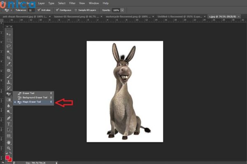Open the Window menu

94,3
